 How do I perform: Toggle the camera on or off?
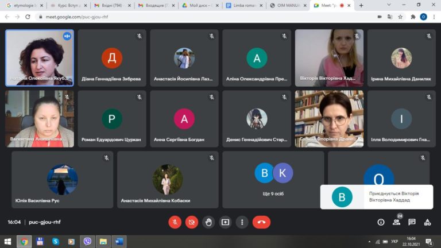192,222
